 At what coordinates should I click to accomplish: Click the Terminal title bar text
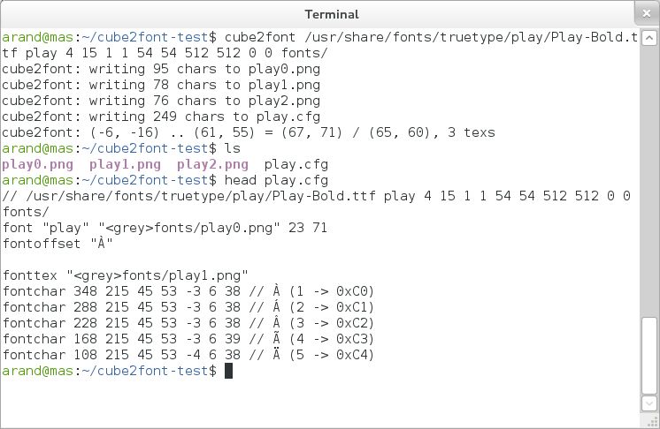332,14
